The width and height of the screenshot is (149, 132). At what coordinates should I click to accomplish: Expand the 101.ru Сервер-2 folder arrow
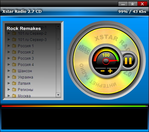[9, 33]
